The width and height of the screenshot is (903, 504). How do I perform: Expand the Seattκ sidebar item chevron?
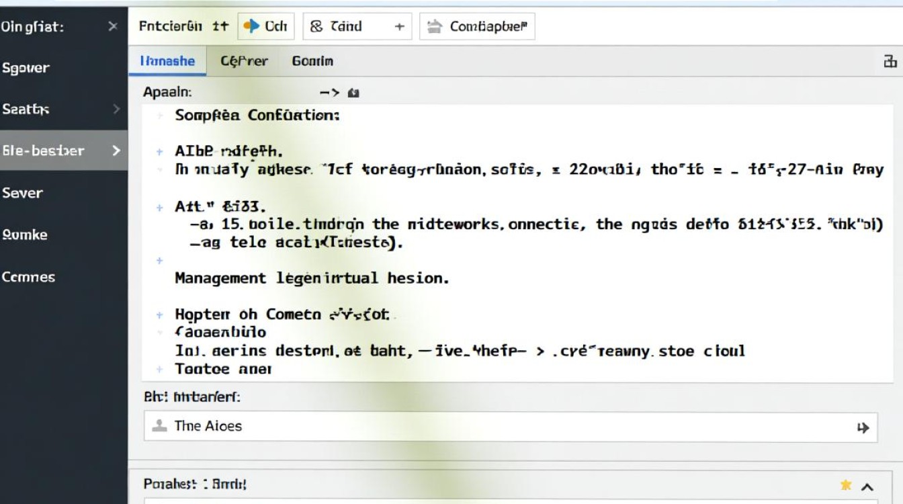[x=116, y=109]
